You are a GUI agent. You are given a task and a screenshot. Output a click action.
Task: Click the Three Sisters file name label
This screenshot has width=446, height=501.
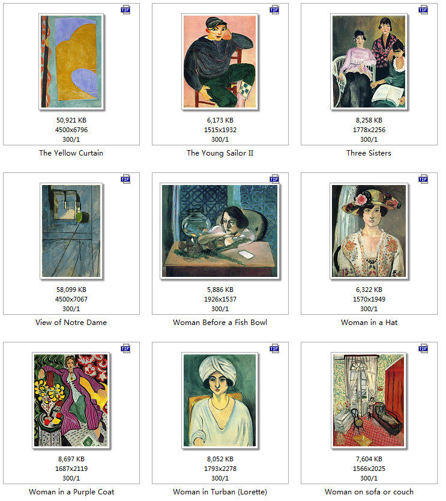tap(369, 153)
